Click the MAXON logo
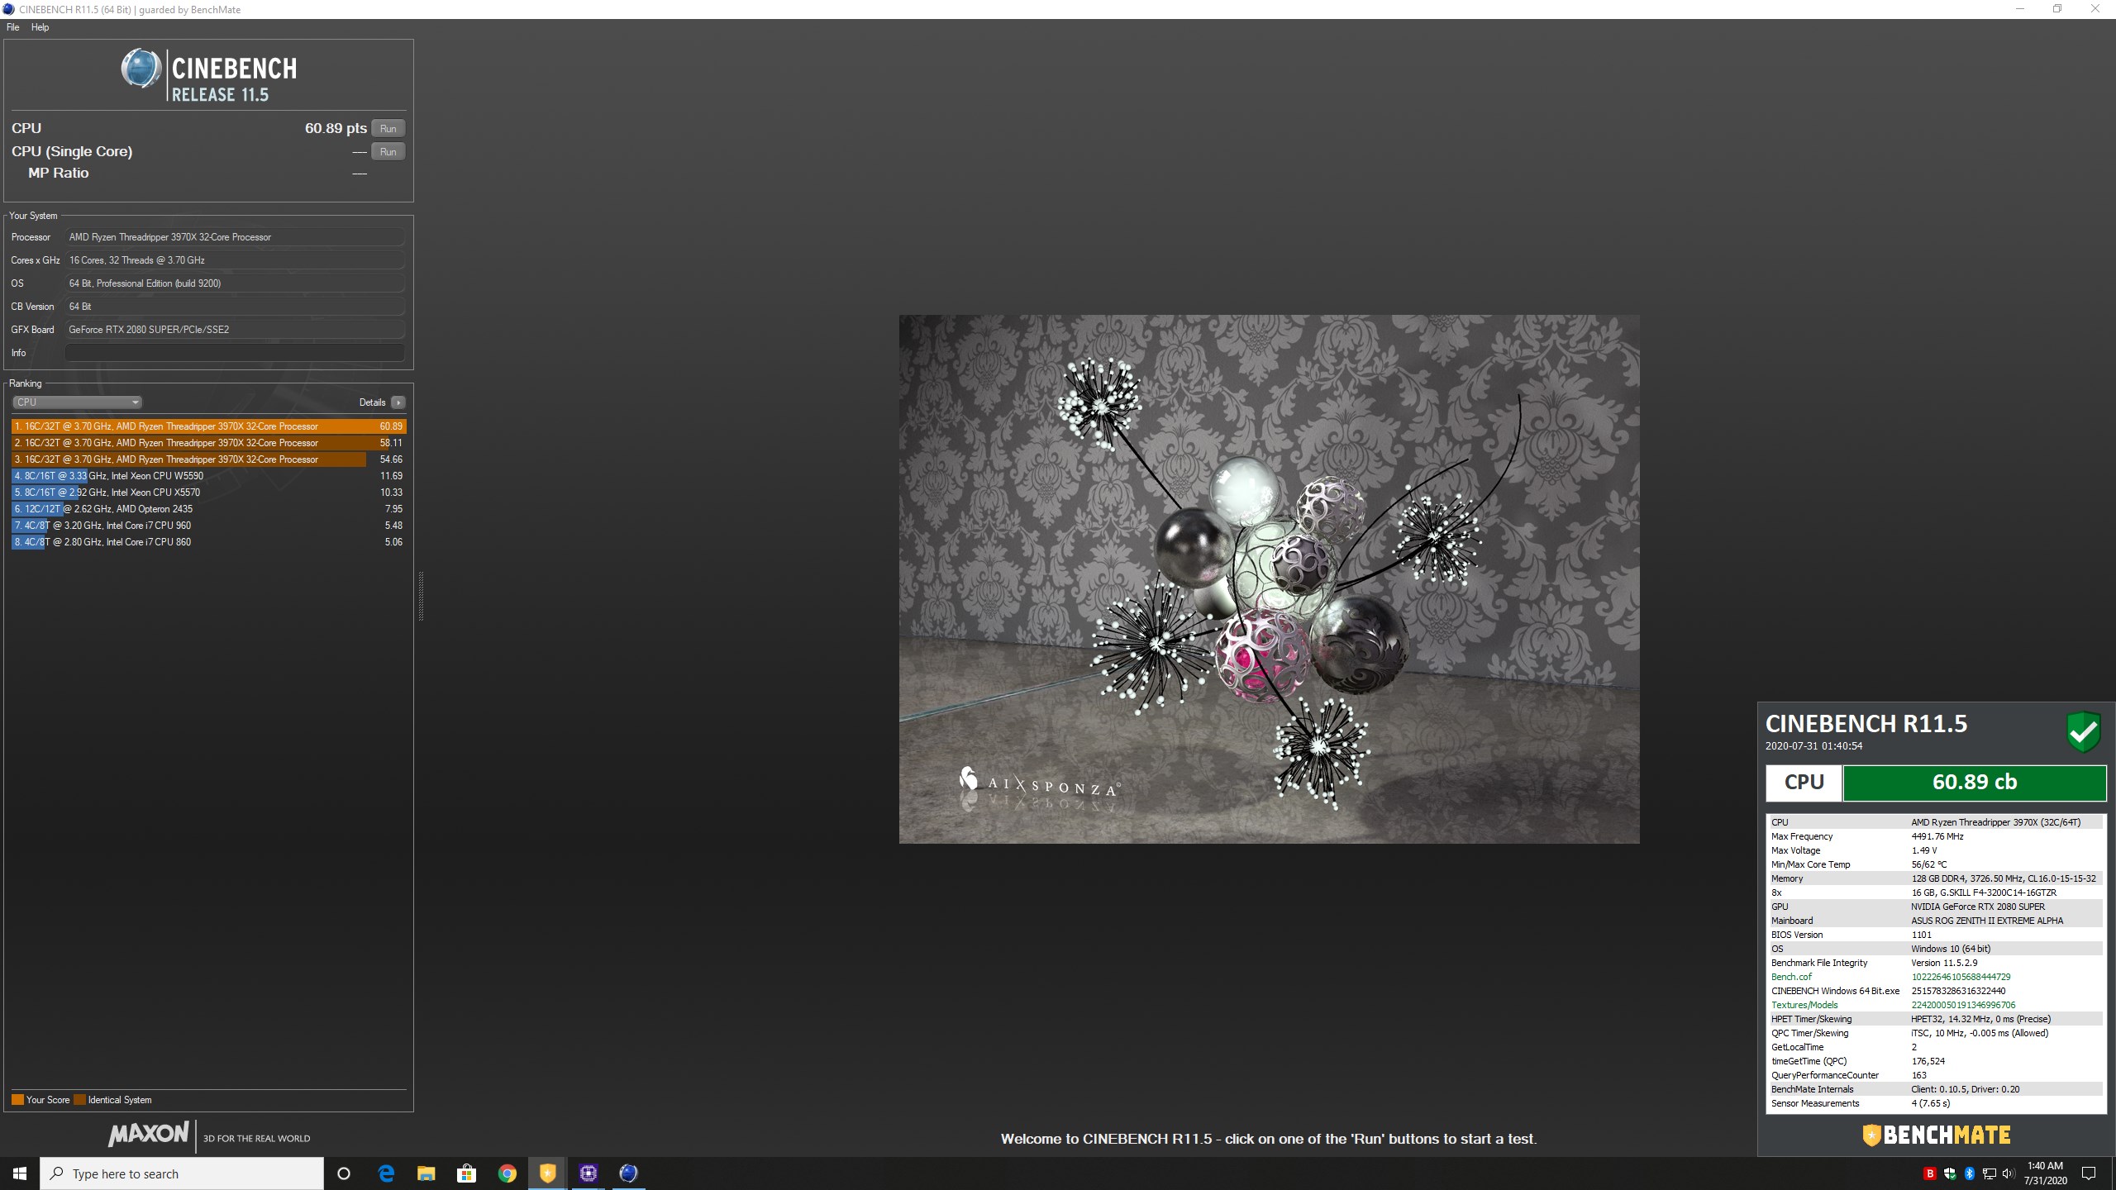 pyautogui.click(x=149, y=1134)
